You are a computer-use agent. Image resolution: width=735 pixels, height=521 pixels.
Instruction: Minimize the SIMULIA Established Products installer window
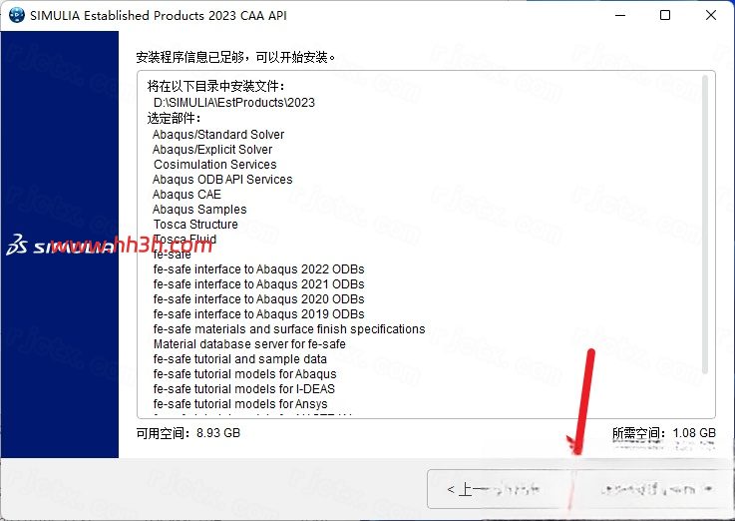pos(620,15)
